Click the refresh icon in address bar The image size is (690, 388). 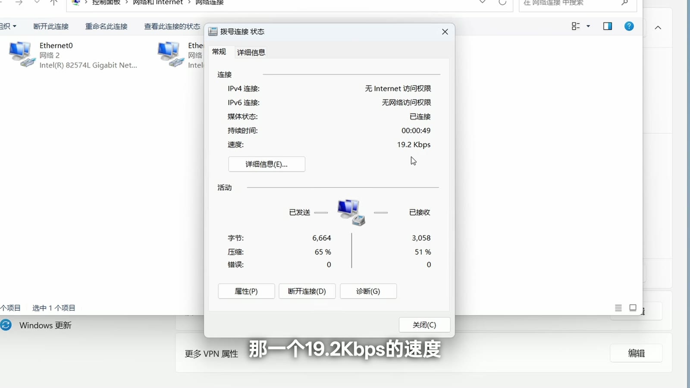[502, 2]
